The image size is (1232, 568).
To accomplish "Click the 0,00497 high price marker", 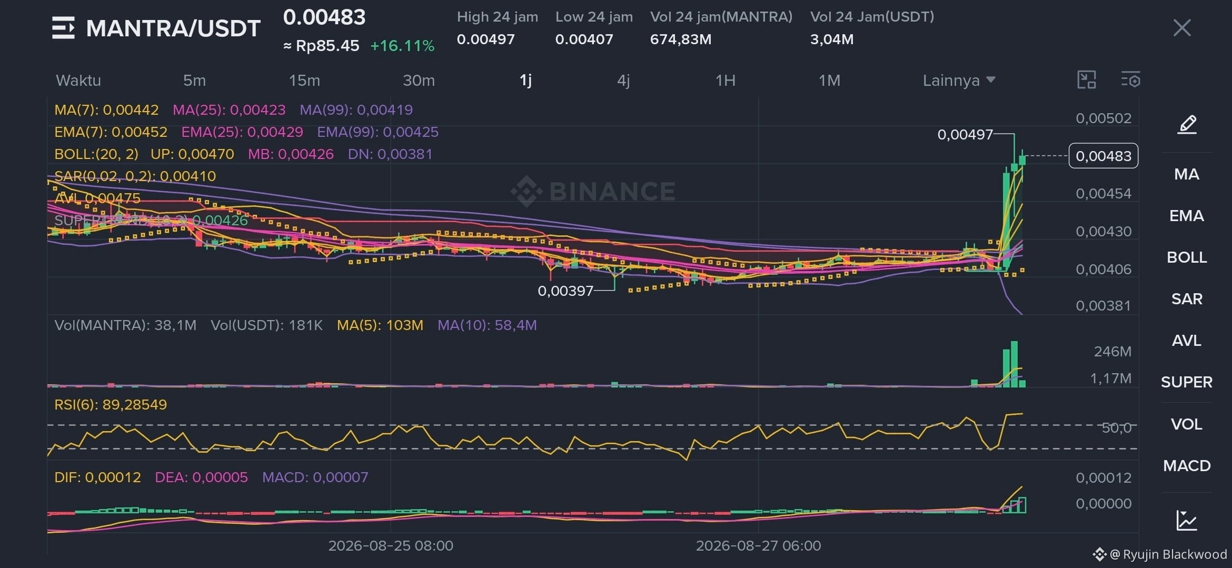I will (965, 135).
